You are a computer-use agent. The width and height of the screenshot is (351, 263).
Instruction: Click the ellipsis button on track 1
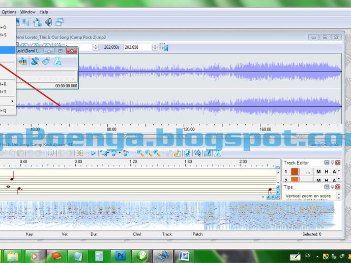[x=308, y=172]
